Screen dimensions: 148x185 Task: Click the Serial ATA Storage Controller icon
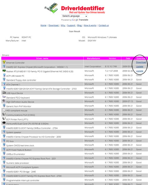4,88
